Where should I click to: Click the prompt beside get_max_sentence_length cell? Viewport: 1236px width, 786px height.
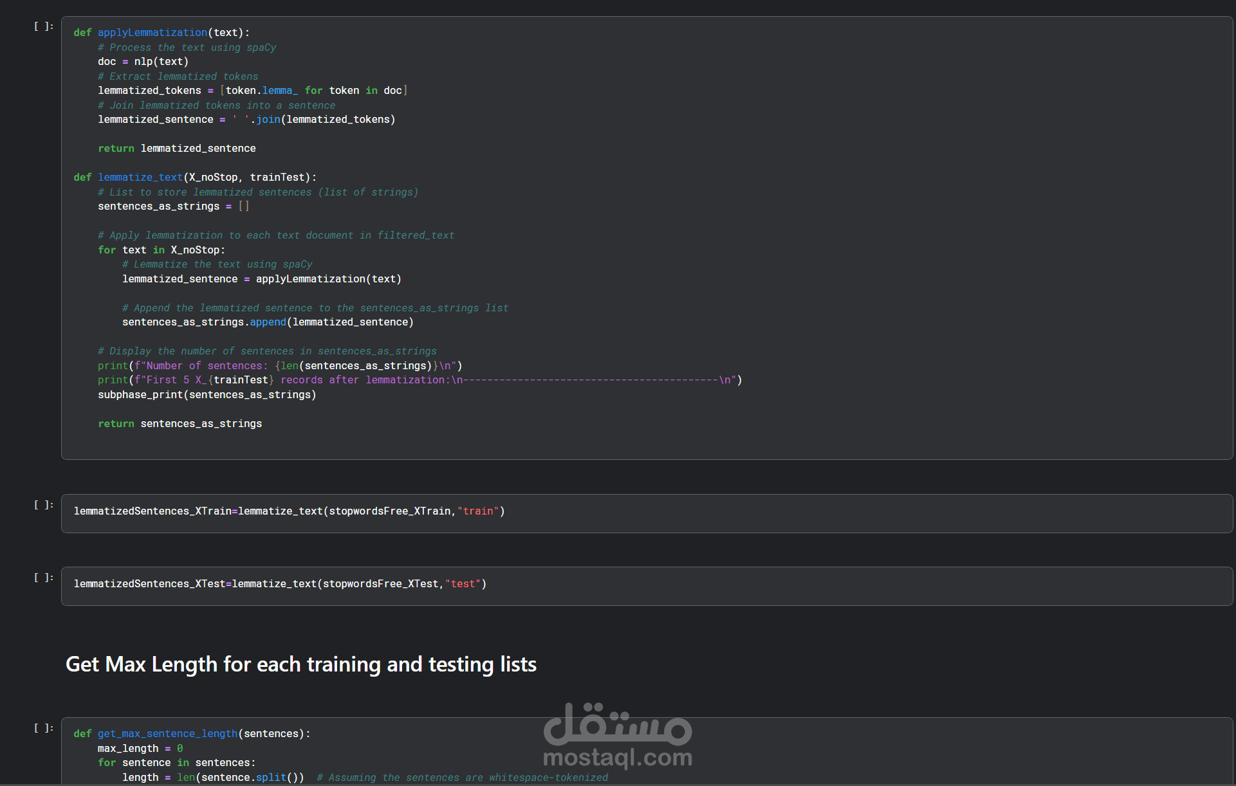44,728
